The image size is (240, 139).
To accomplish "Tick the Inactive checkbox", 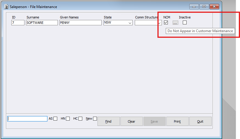I will point(185,22).
